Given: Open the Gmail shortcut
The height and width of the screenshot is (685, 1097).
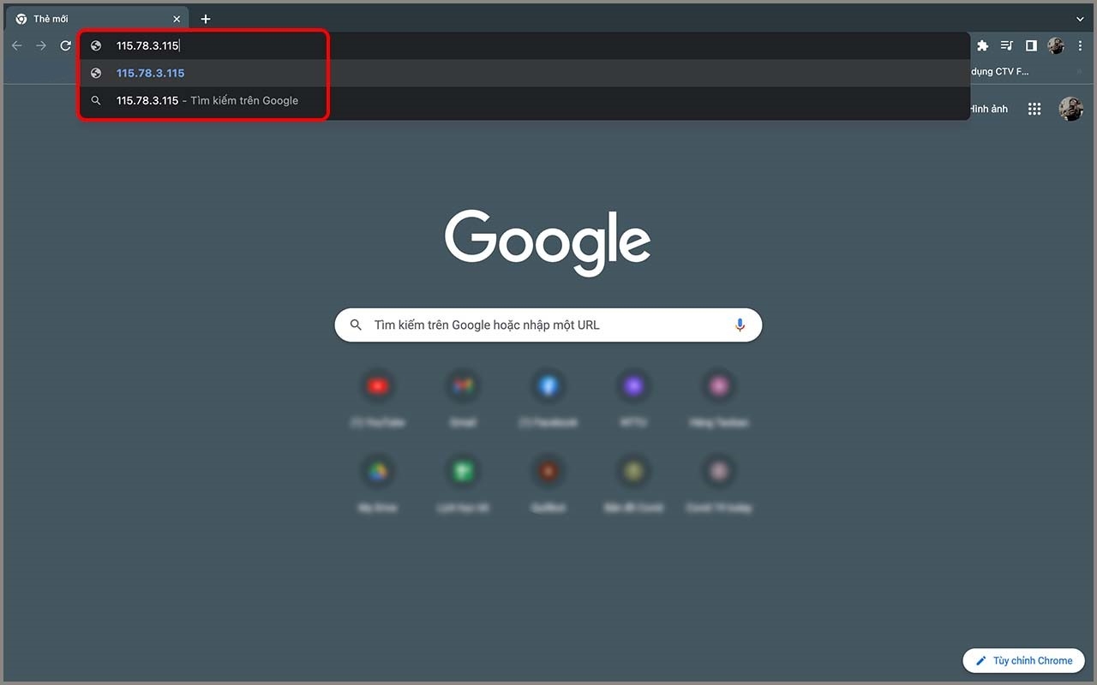Looking at the screenshot, I should coord(463,399).
